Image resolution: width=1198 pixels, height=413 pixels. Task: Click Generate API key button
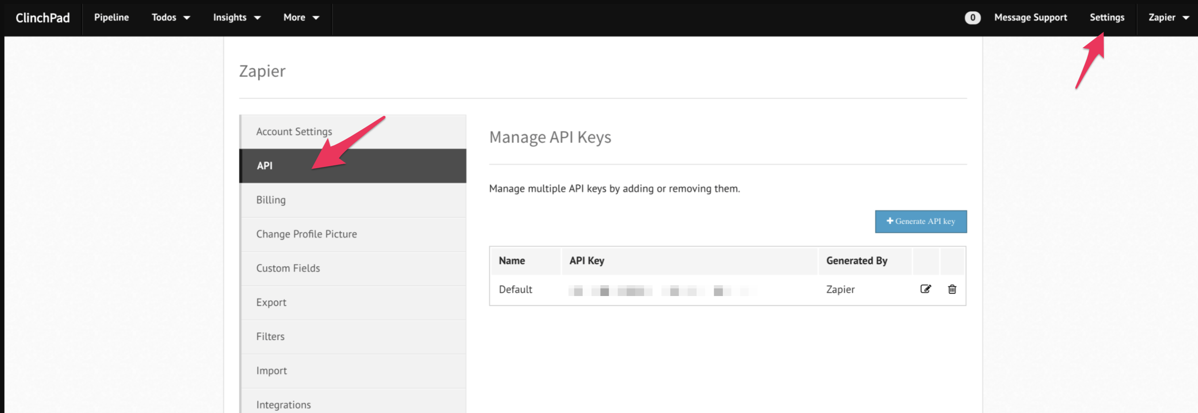coord(921,221)
